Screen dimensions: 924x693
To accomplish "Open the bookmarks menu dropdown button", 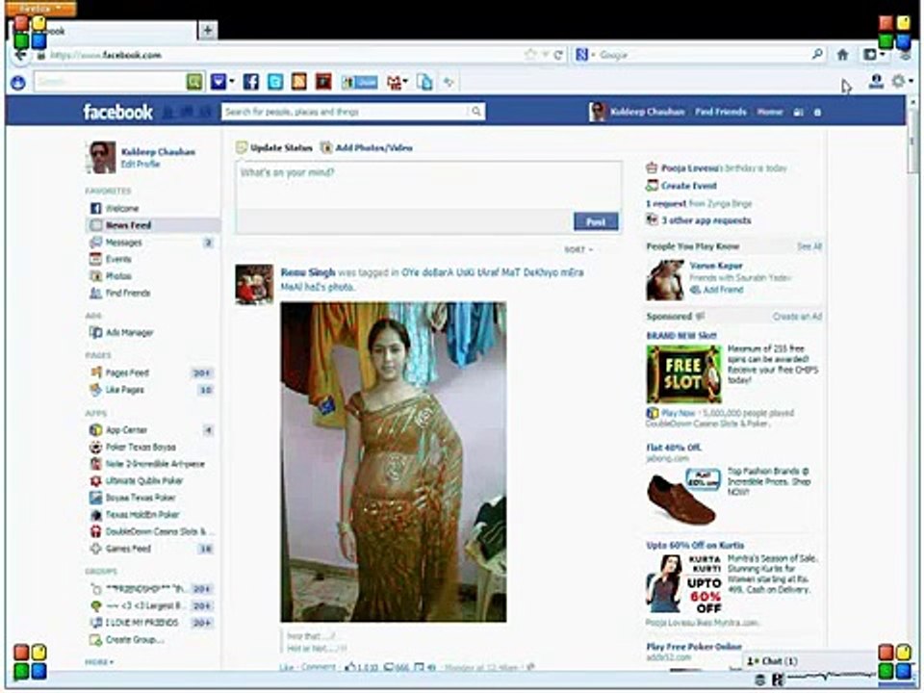I will [874, 55].
